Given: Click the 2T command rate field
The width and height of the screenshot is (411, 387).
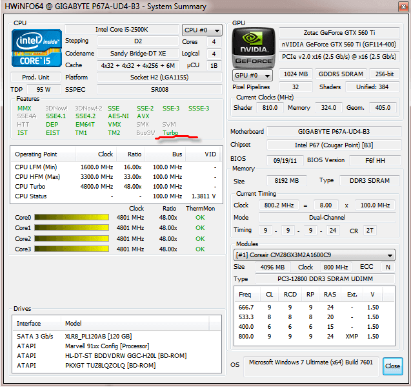Looking at the screenshot, I should point(370,231).
